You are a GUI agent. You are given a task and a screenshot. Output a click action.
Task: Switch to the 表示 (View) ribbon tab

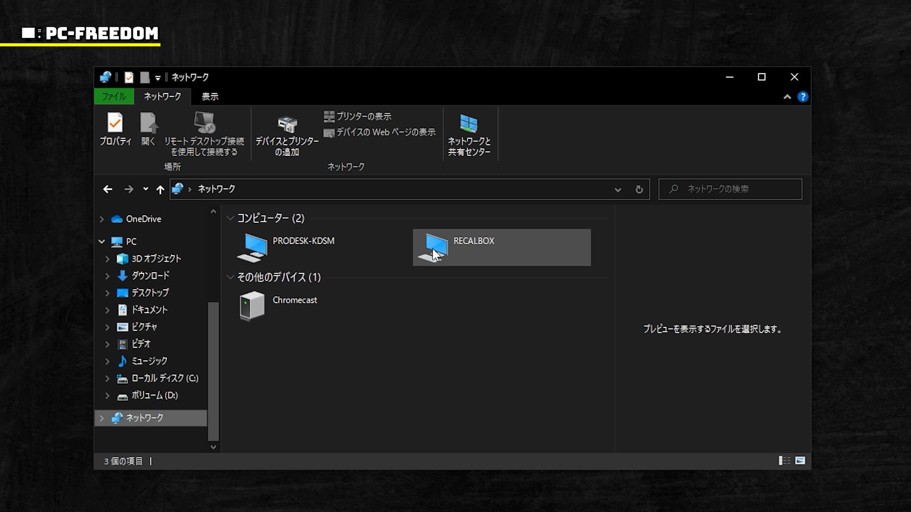click(x=210, y=97)
